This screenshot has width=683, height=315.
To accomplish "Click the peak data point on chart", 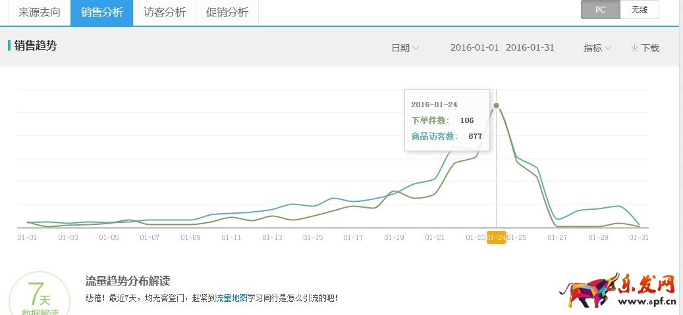I will 496,105.
